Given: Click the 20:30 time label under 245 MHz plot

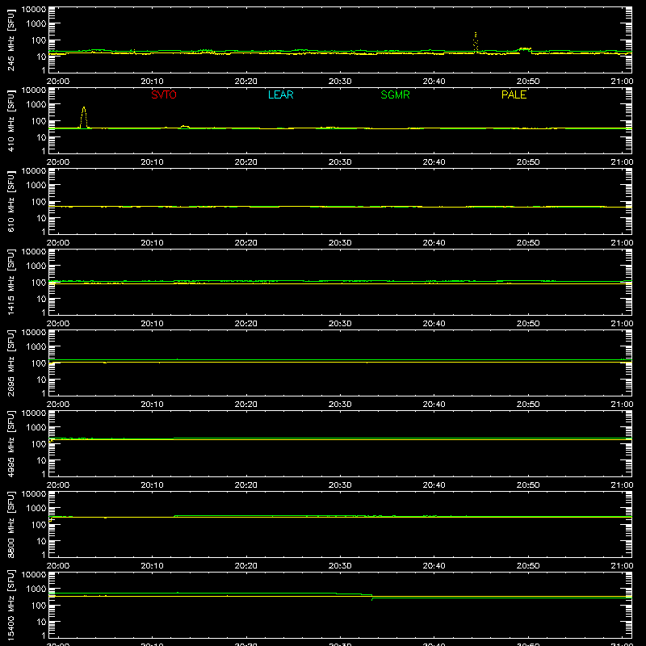Looking at the screenshot, I should click(340, 82).
